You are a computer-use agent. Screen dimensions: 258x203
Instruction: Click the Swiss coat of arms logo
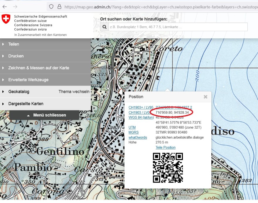click(6, 19)
